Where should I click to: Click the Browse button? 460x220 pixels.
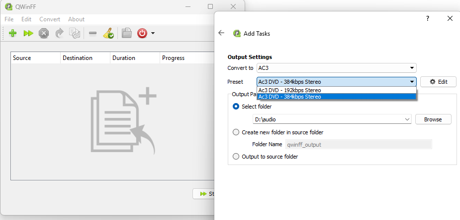click(433, 119)
